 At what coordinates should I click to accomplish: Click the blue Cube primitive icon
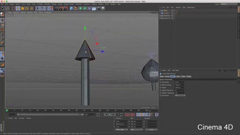click(71, 8)
